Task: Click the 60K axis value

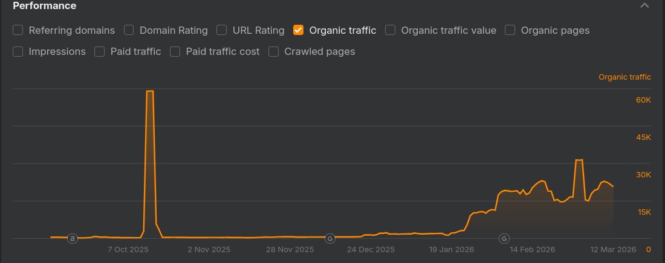Action: pyautogui.click(x=643, y=100)
